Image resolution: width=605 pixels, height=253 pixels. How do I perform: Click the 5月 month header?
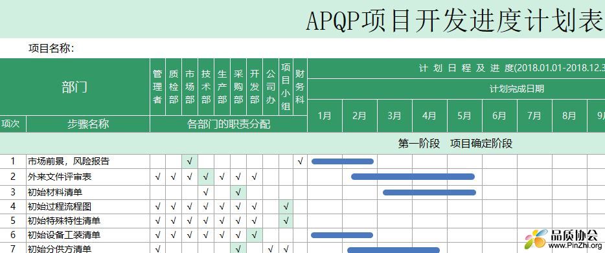point(464,116)
